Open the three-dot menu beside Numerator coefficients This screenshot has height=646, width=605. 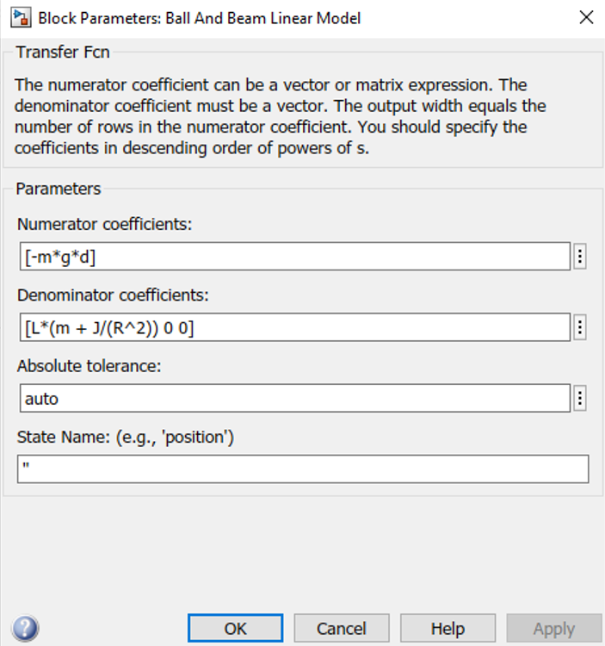point(580,257)
